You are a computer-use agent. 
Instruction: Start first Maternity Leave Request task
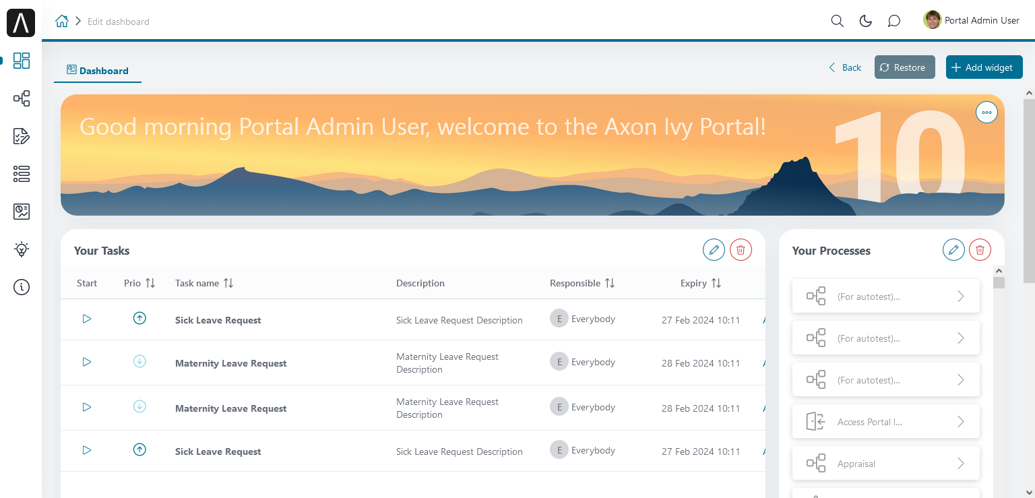[87, 362]
